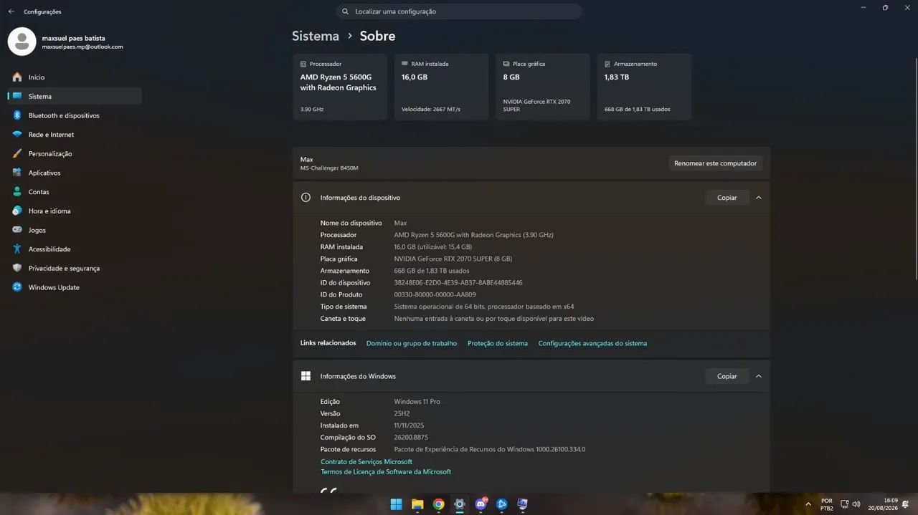Open File Explorer from the taskbar
Image resolution: width=918 pixels, height=515 pixels.
(x=417, y=504)
